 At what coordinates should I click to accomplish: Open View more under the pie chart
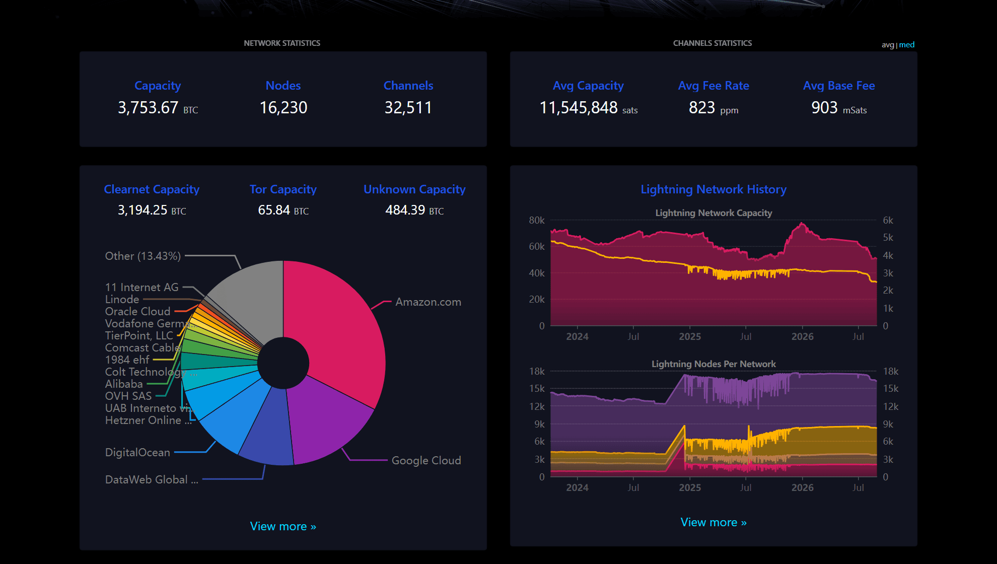coord(283,526)
